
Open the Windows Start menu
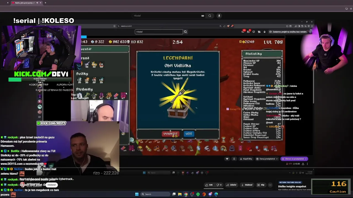137,194
